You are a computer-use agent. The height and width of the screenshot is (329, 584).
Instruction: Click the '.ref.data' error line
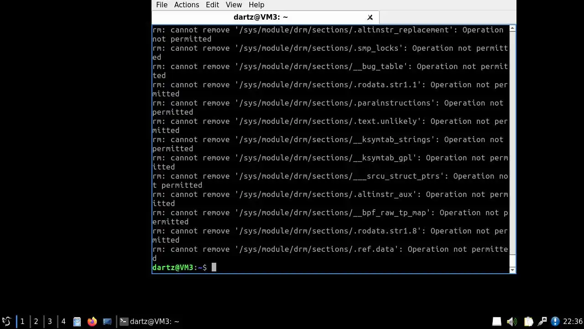click(330, 254)
